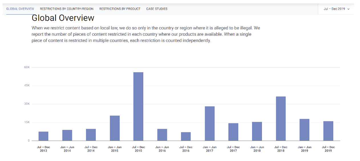The height and width of the screenshot is (161, 360).
Task: Click the Jan – Jun 2016 bar
Action: 162,135
